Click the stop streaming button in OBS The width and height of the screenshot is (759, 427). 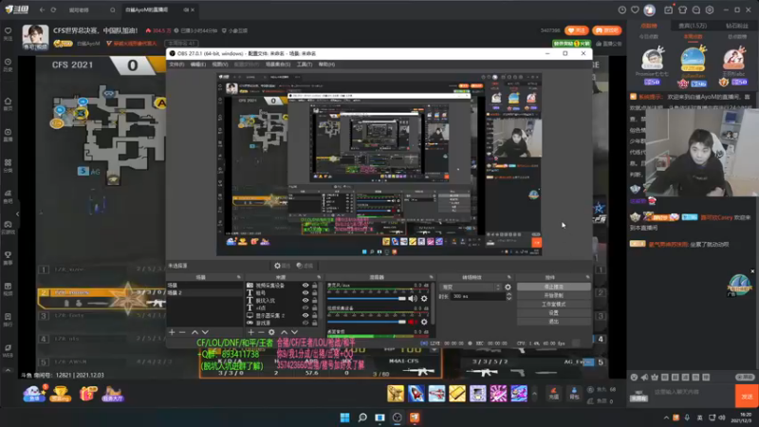pos(554,288)
